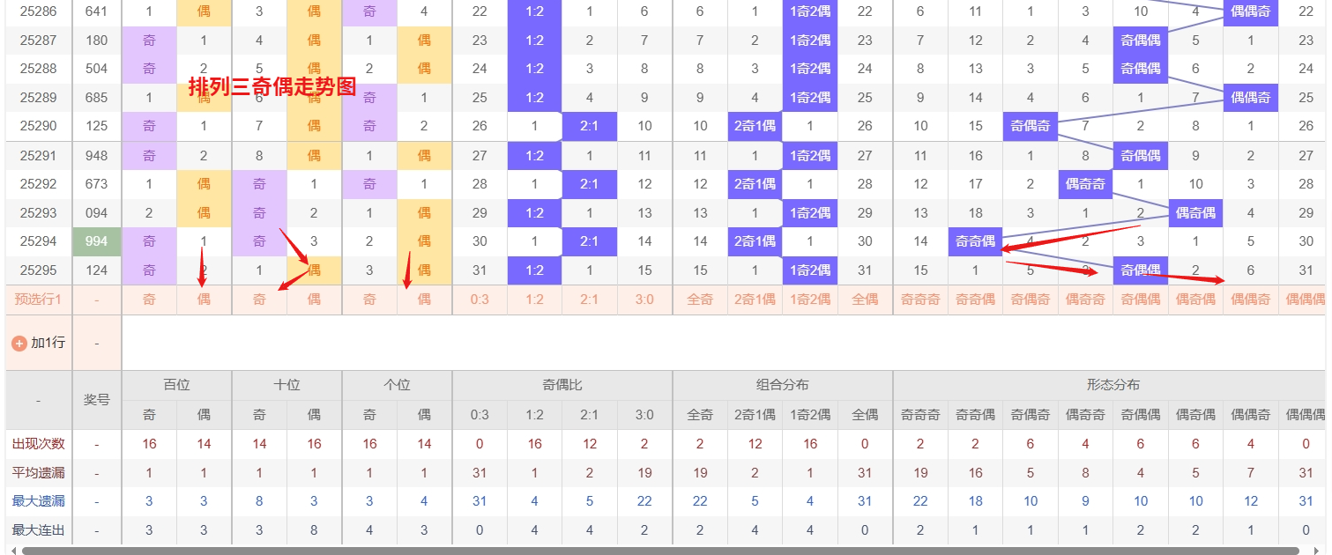This screenshot has width=1332, height=555.
Task: Click the 最大遗漏 statistics row label
Action: 39,501
